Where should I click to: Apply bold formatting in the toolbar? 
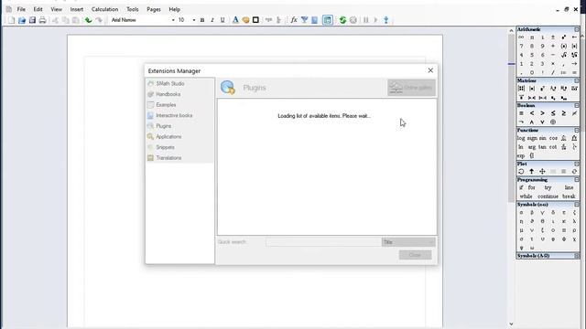pyautogui.click(x=202, y=20)
